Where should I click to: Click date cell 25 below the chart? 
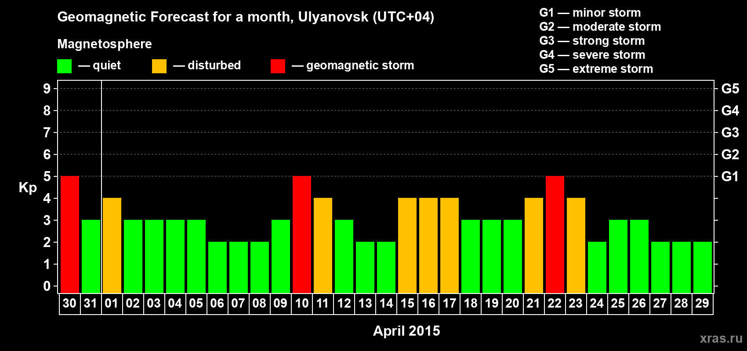(618, 304)
